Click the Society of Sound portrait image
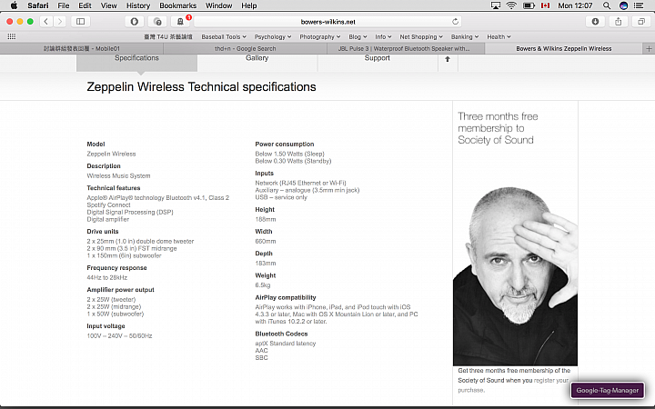The image size is (655, 409). coord(515,275)
